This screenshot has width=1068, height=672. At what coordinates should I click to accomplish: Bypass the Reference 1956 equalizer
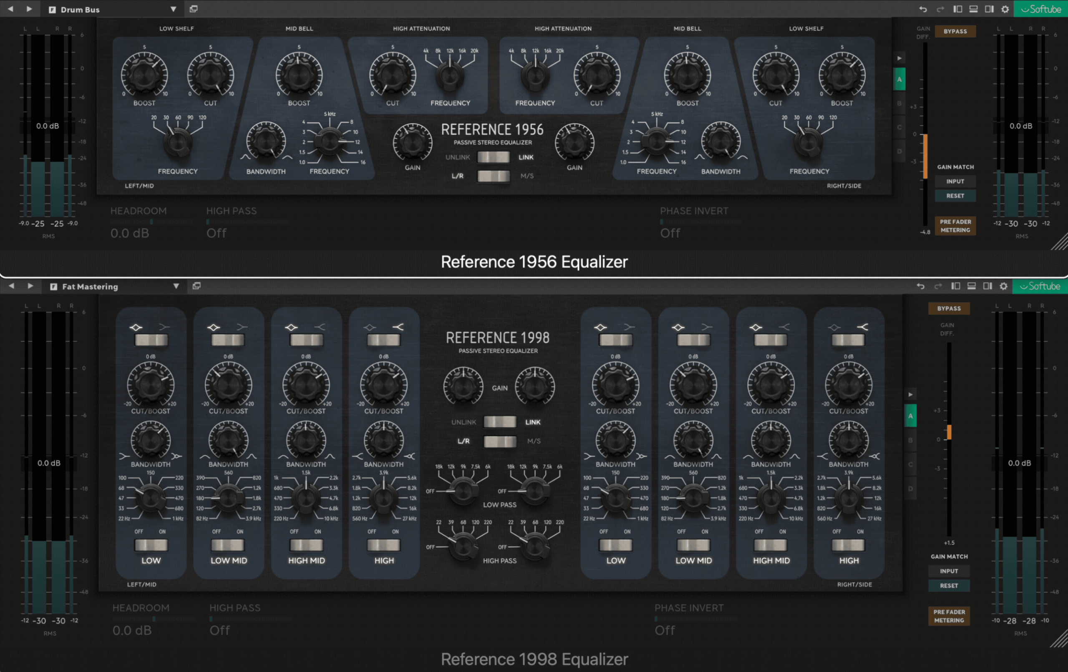pos(955,31)
